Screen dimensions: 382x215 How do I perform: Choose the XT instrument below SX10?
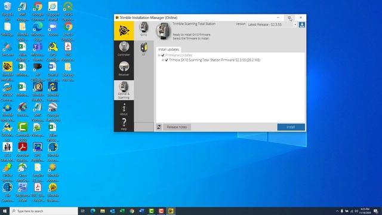pyautogui.click(x=144, y=50)
